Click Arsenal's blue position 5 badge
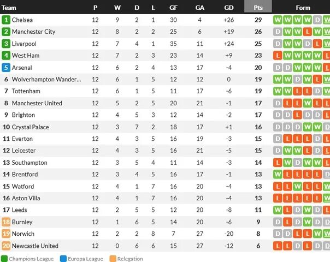This screenshot has height=262, width=330. 6,68
